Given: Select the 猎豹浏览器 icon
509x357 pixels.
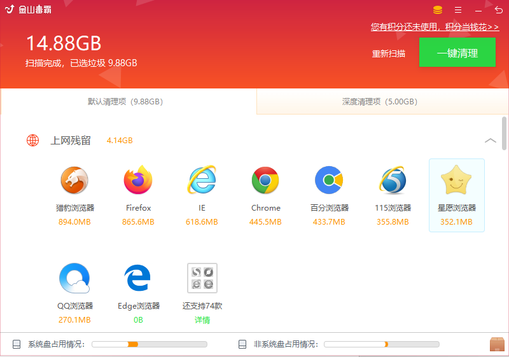Looking at the screenshot, I should (74, 180).
